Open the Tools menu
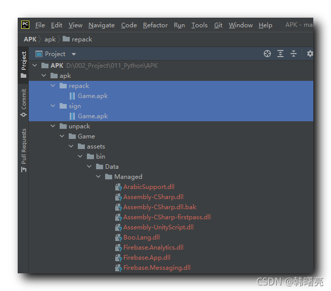 click(200, 25)
